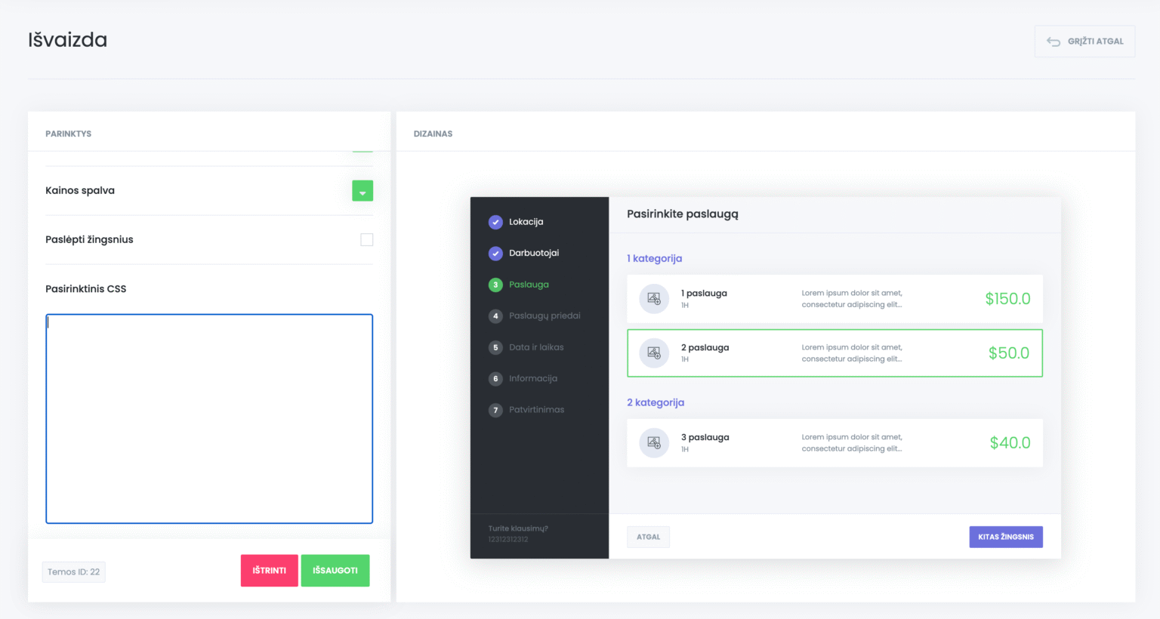Select the Lokacija step label
Screen dimensions: 1160x619
click(526, 222)
